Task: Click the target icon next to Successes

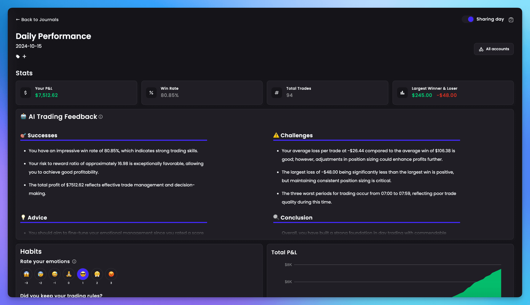Action: click(23, 135)
